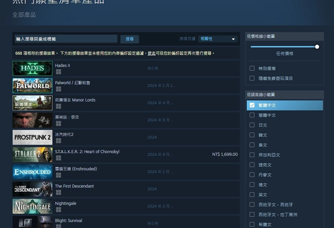Collapse the 依價格縮小範圍 panel header
Viewport: 334px width, 228px height.
pyautogui.click(x=285, y=36)
